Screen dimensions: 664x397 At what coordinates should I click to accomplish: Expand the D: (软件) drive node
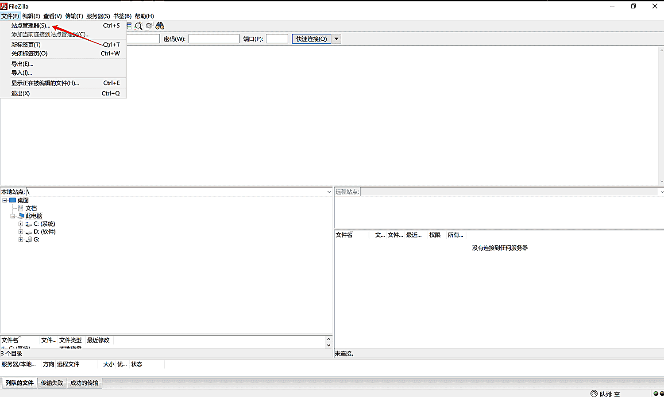(20, 232)
